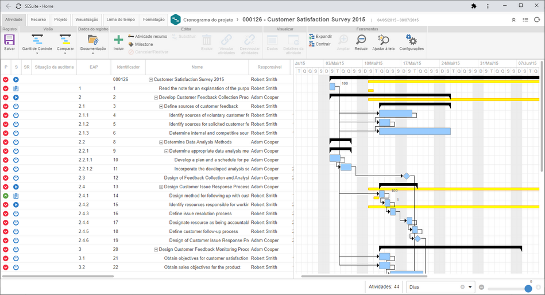
Task: Collapse Design Customer Feedback Monitoring node
Action: pyautogui.click(x=156, y=250)
